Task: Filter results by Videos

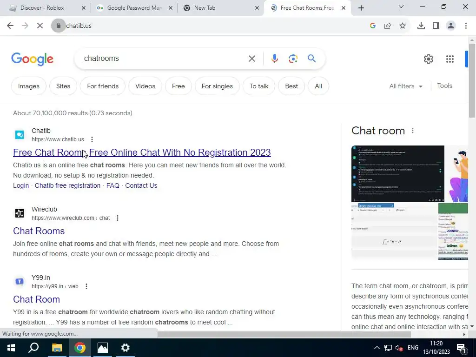Action: (x=145, y=86)
